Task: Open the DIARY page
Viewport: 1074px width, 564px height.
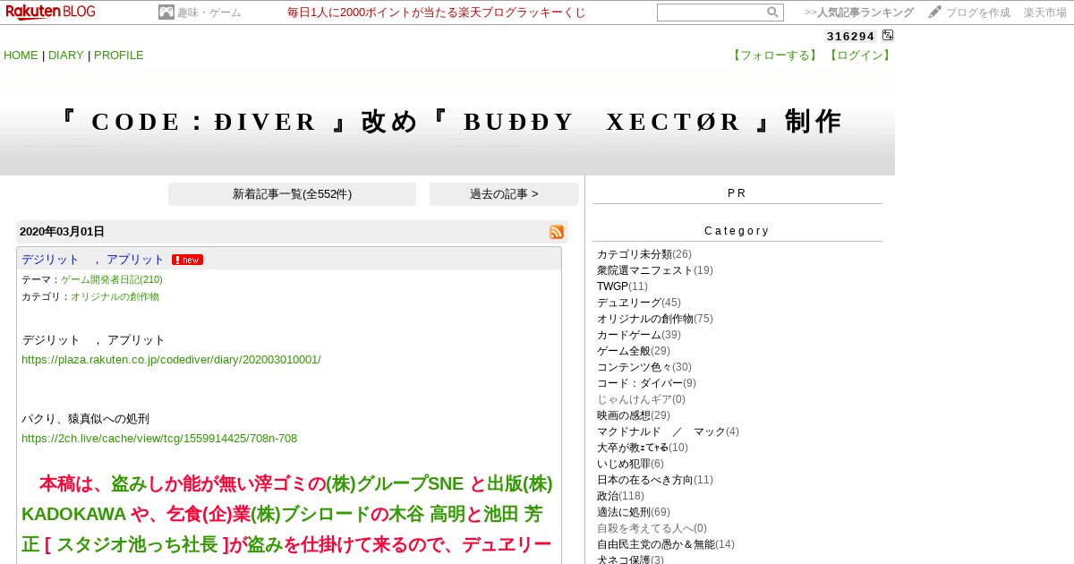Action: [65, 56]
